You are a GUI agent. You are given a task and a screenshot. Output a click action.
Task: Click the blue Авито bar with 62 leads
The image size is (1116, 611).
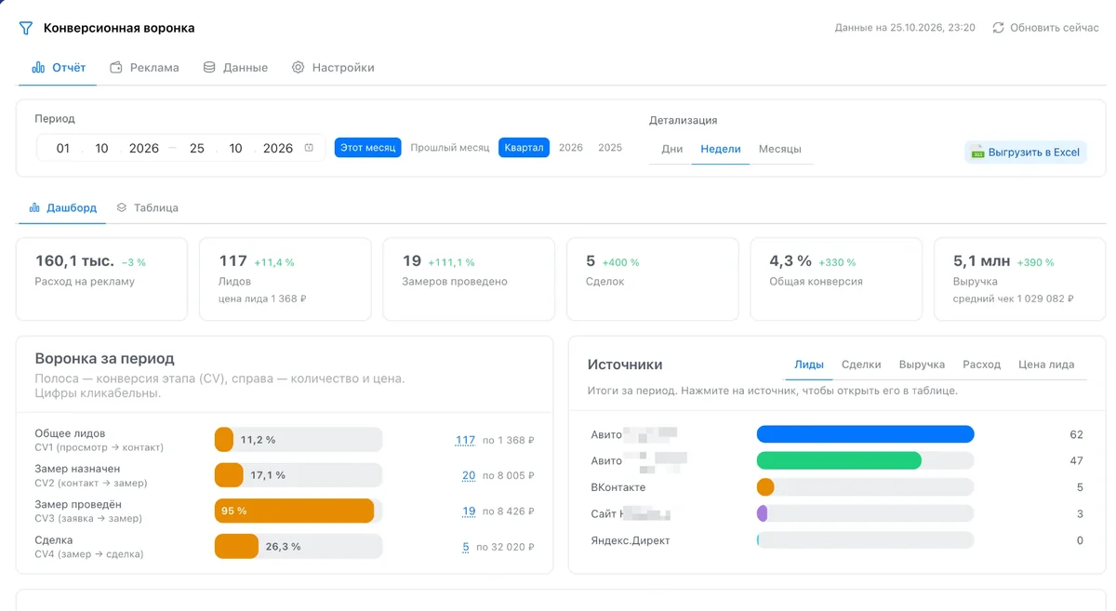coord(865,434)
